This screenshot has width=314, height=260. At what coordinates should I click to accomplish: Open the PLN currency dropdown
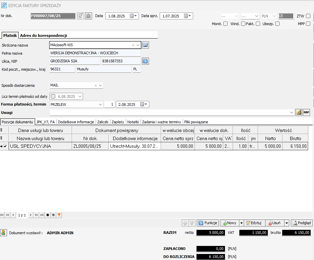(x=274, y=16)
